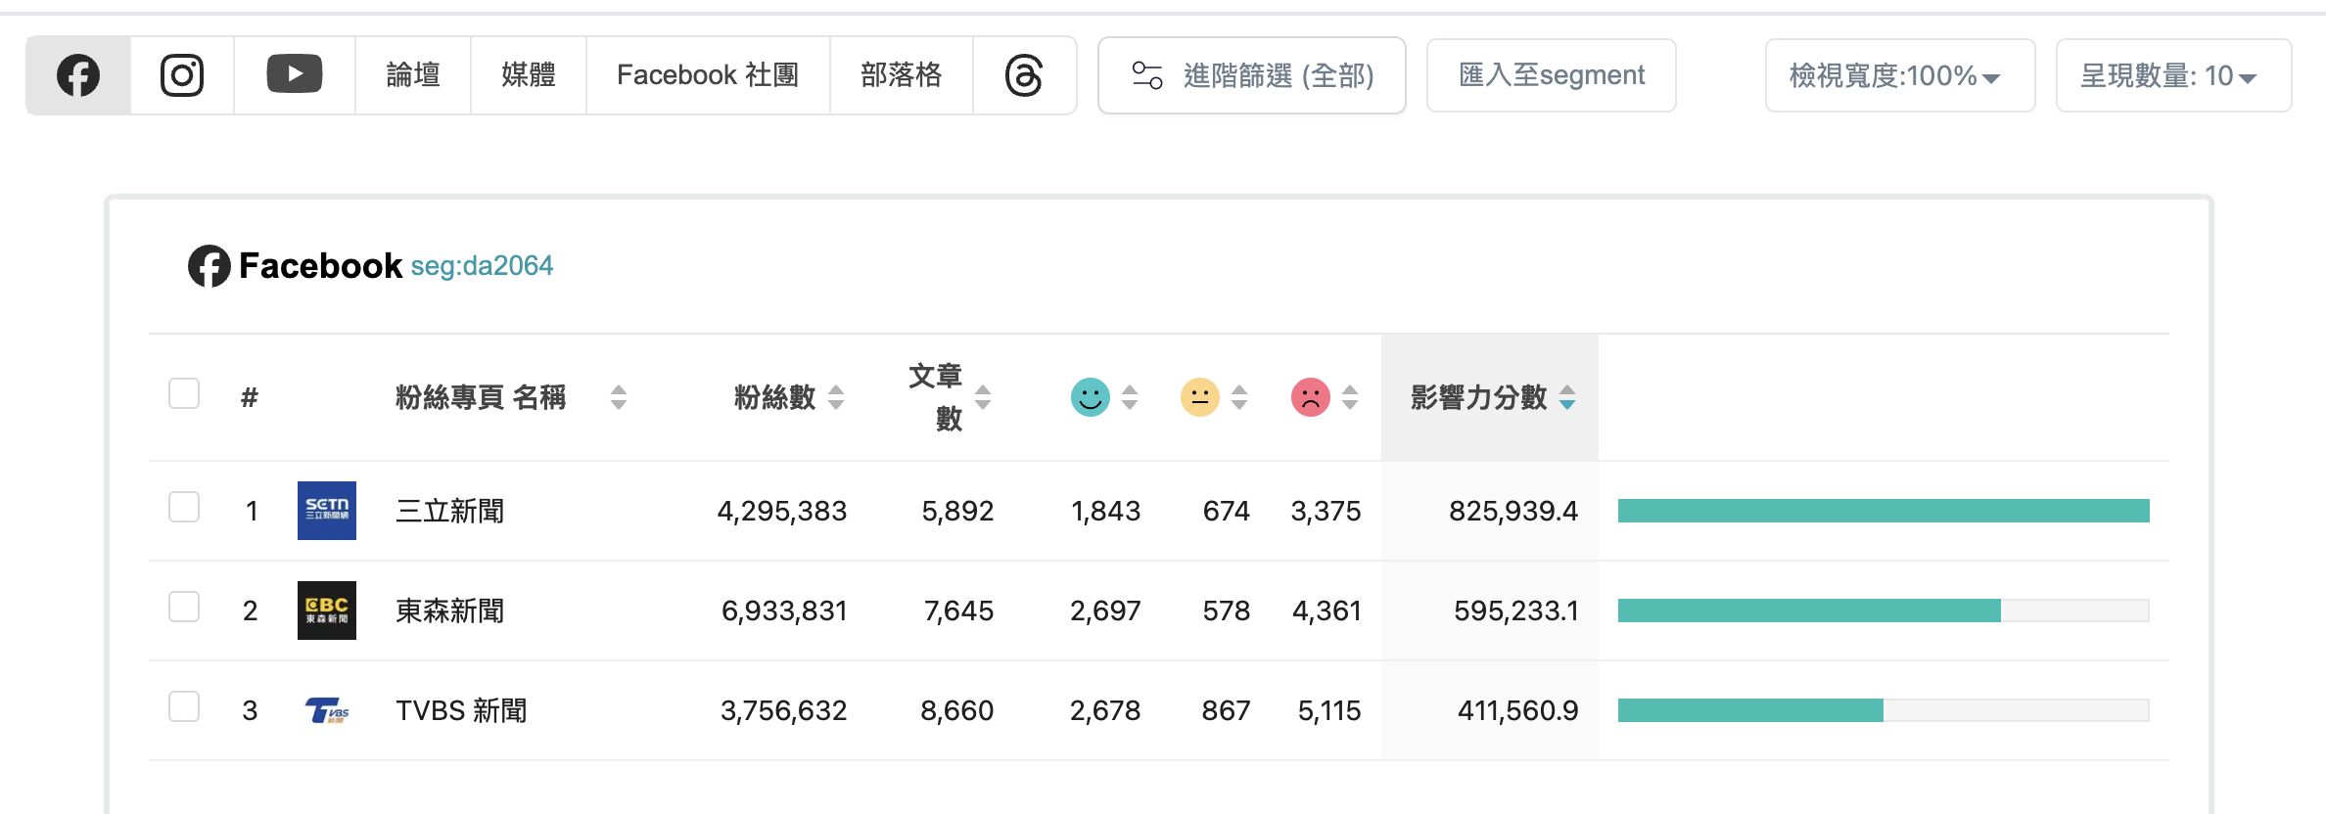Sort by 粉絲數 column arrows
Screen dimensions: 2326x814
[x=836, y=397]
